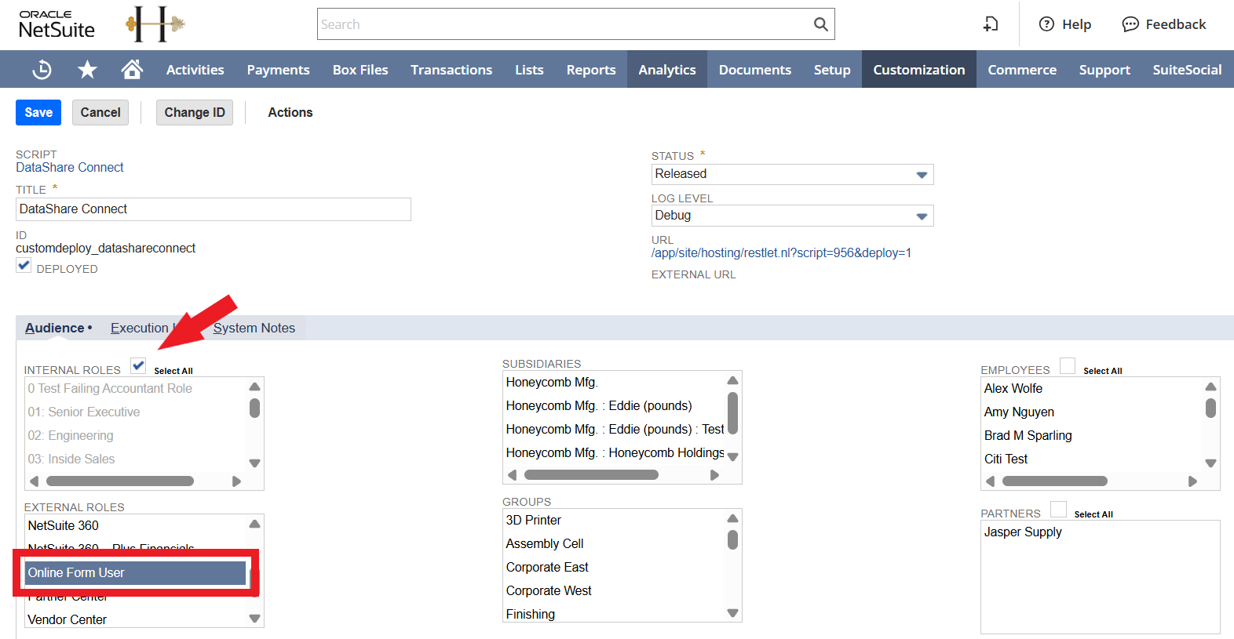This screenshot has height=639, width=1234.
Task: Click the Cancel button
Action: [100, 112]
